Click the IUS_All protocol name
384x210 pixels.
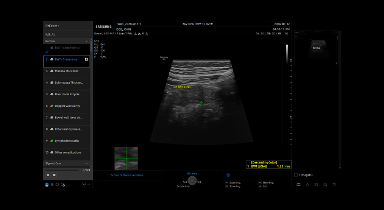(50, 34)
